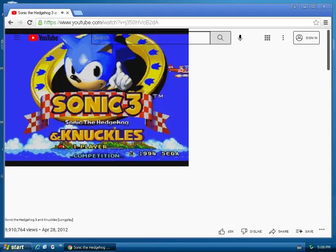Click the browser forward arrow
The image size is (336, 252).
click(x=20, y=23)
